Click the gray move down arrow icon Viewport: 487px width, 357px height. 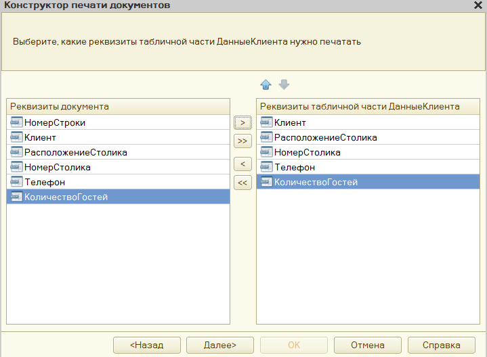coord(284,85)
